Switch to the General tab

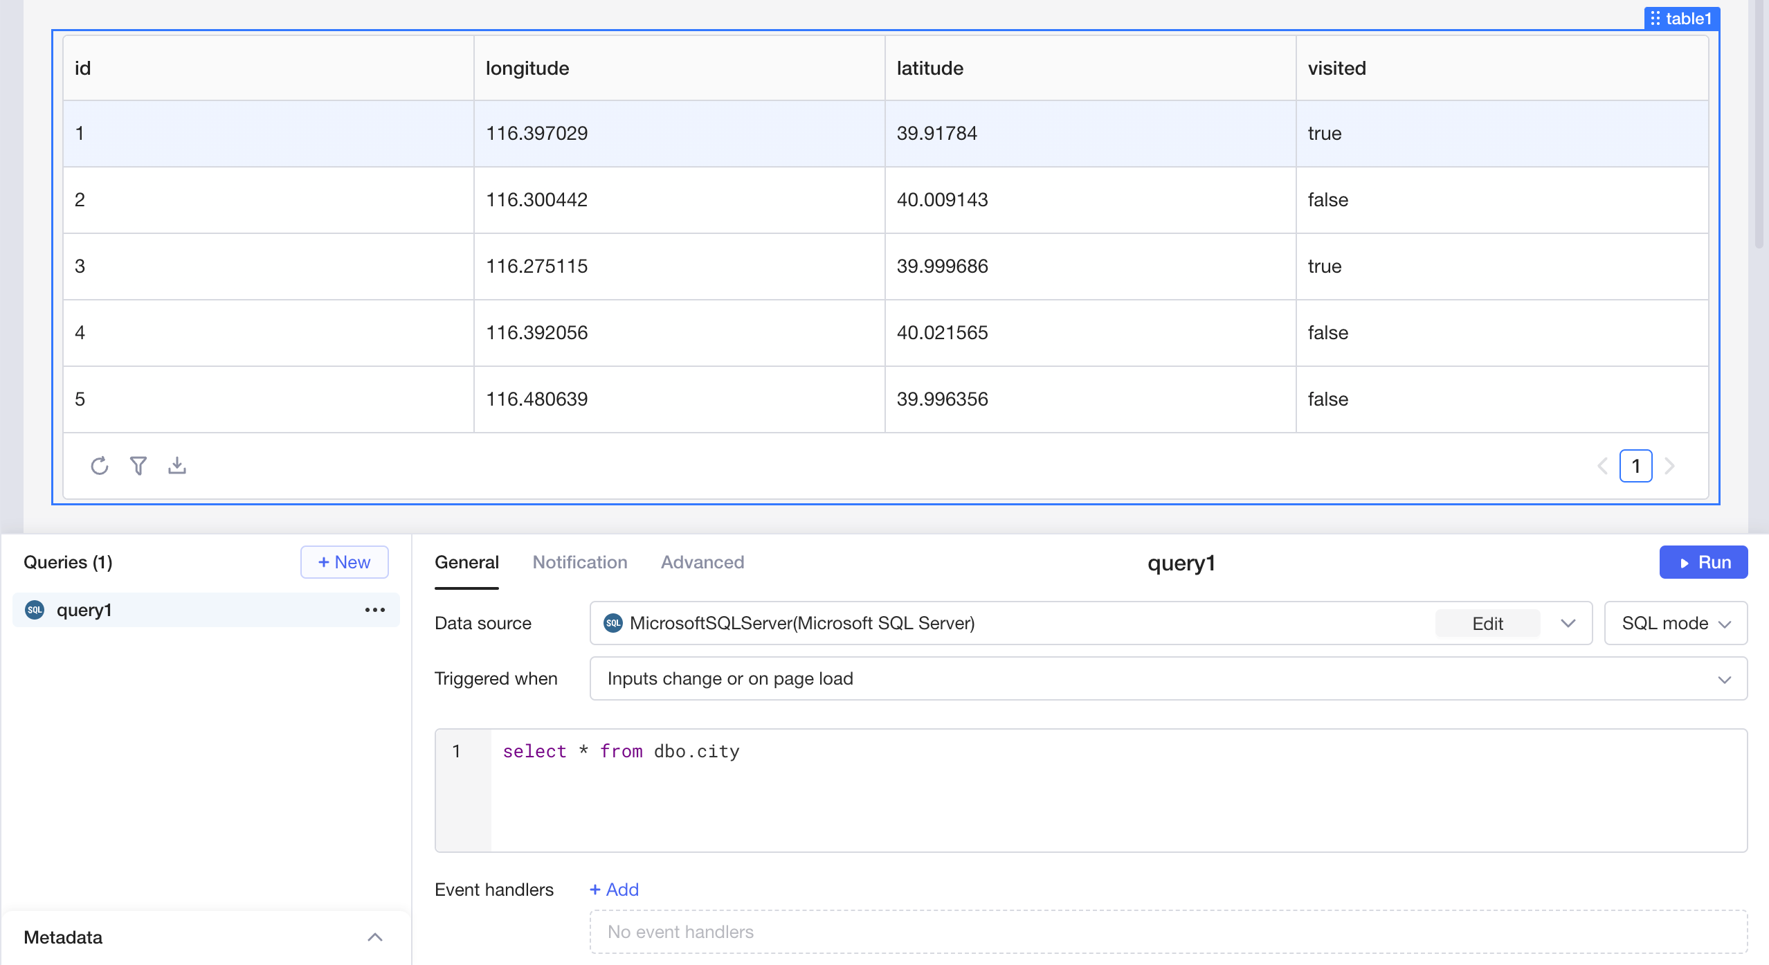pyautogui.click(x=466, y=562)
